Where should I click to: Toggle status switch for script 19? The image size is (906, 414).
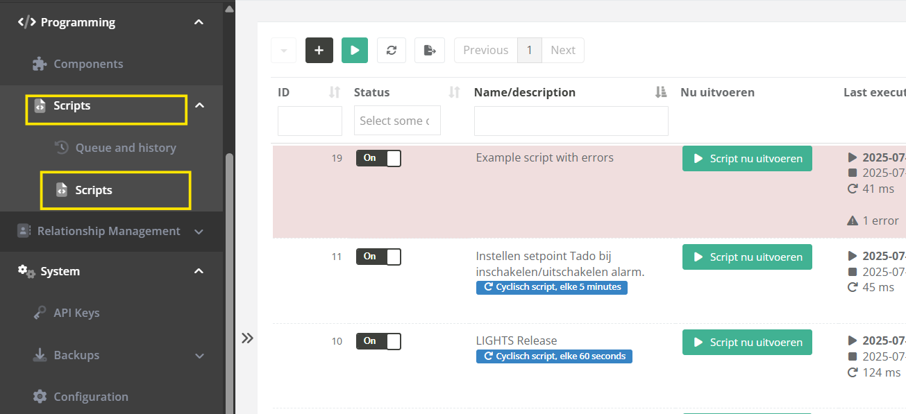[378, 158]
